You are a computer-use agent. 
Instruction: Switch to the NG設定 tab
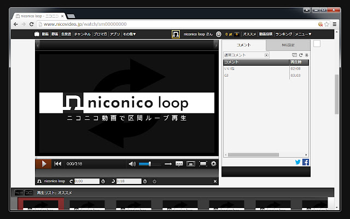point(288,45)
